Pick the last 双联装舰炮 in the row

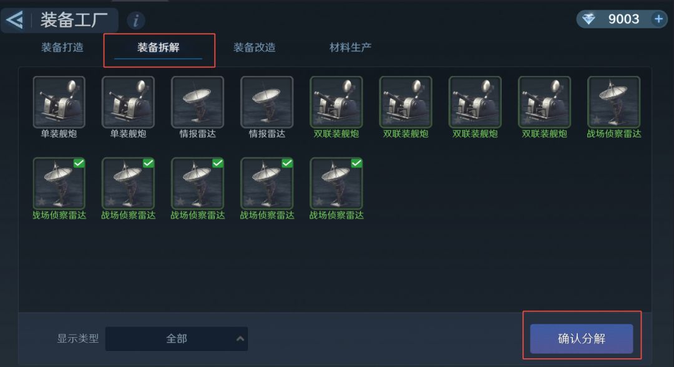coord(544,102)
